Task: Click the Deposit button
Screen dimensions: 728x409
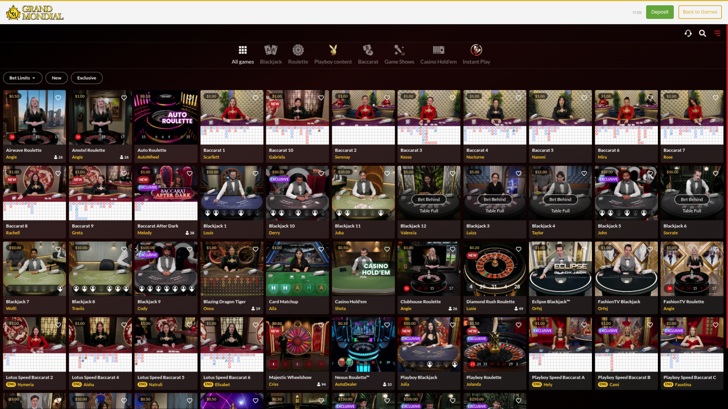Action: 660,12
